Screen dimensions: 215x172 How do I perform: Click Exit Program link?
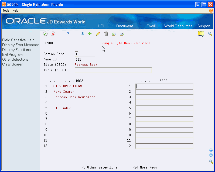point(12,54)
